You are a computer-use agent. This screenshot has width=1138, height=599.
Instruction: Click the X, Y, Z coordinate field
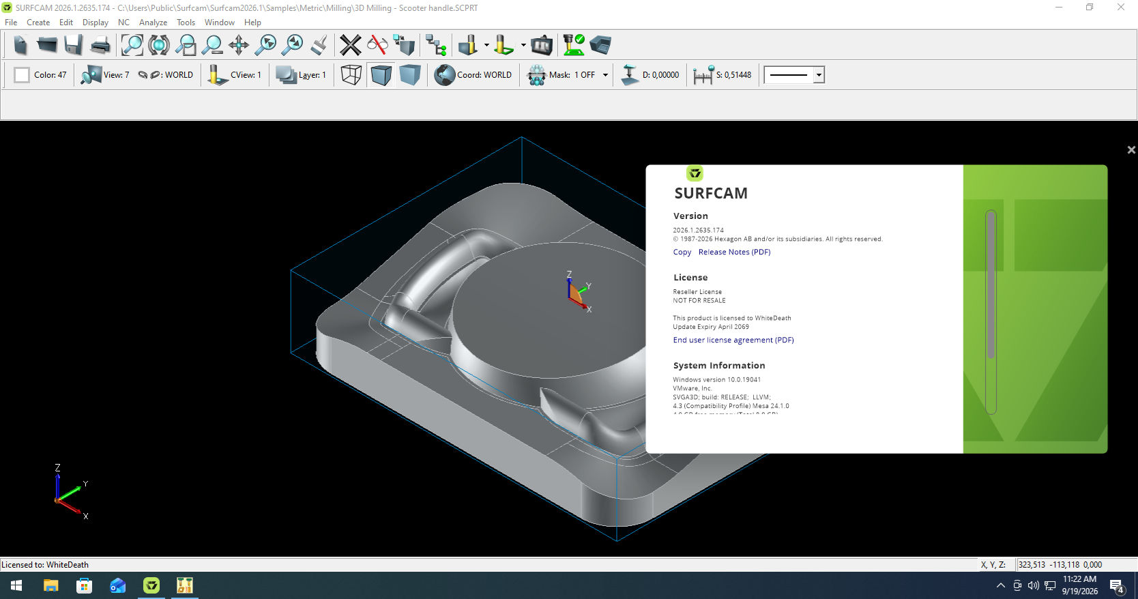click(x=1076, y=565)
